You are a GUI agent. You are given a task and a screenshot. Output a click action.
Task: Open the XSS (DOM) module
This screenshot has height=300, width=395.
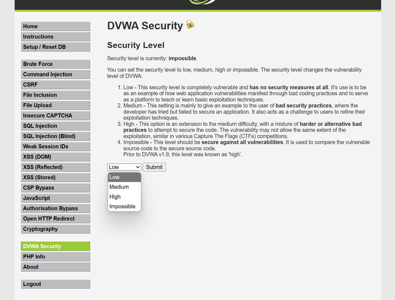pos(55,157)
